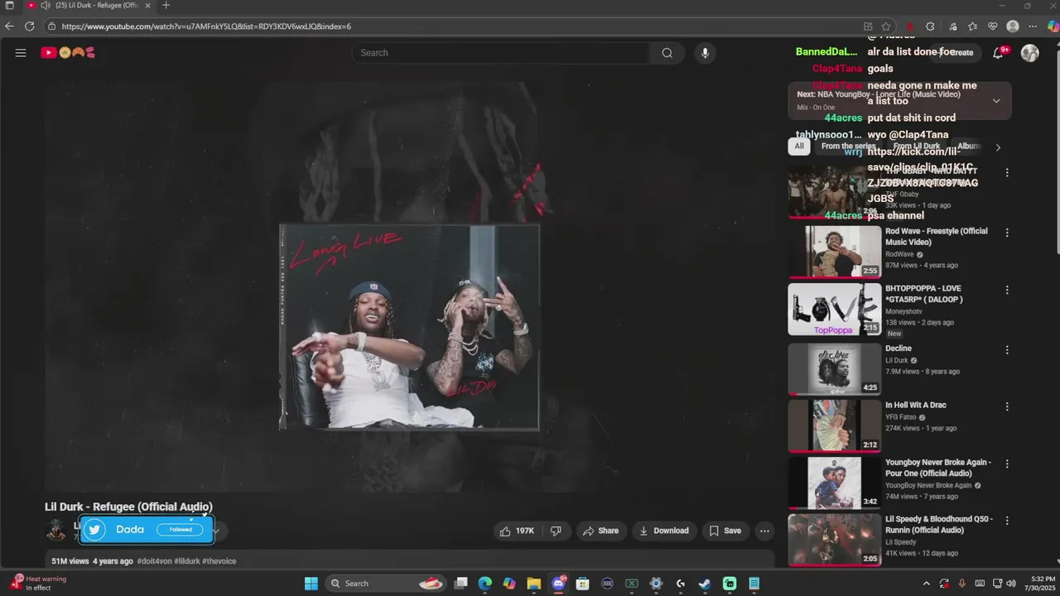Select the All filter chip
The height and width of the screenshot is (596, 1060).
pyautogui.click(x=799, y=147)
